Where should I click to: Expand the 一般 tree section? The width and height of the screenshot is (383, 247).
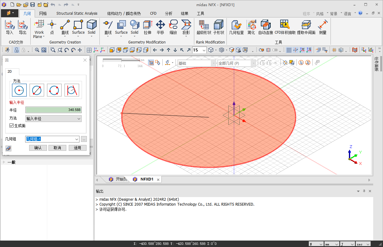pos(4,162)
